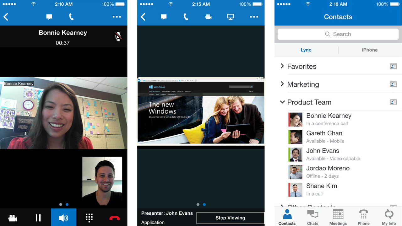Viewport: 402px width, 226px height.
Task: Go back from Bonnie Kearney's call screen
Action: point(6,17)
